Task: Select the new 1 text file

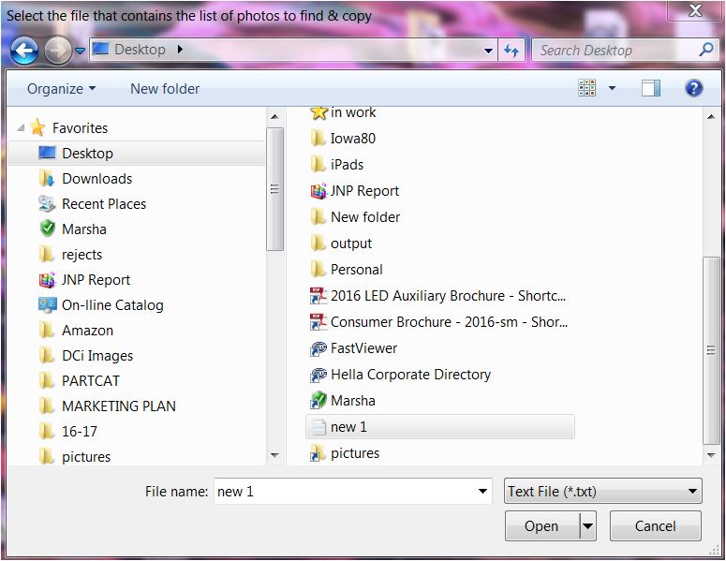Action: pos(440,427)
